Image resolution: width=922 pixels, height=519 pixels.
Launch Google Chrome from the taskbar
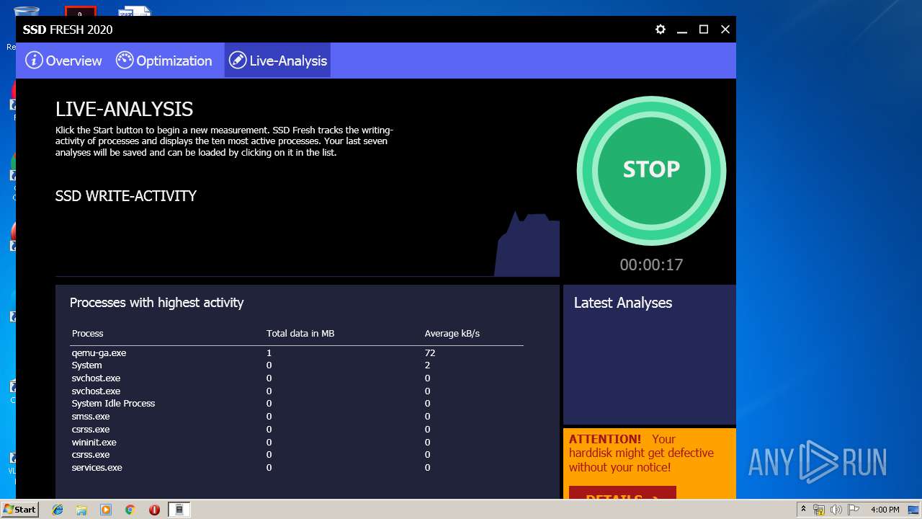[130, 510]
